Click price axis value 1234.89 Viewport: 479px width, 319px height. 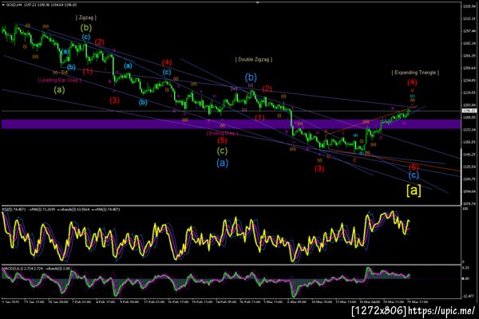(469, 81)
